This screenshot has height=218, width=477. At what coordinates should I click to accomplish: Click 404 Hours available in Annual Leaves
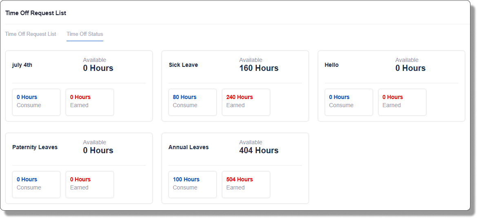point(259,150)
